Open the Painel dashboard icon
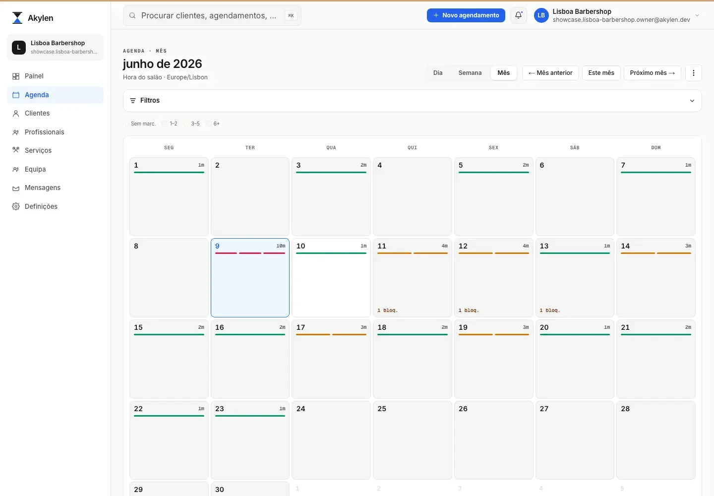Screen dimensions: 714x496 point(16,76)
